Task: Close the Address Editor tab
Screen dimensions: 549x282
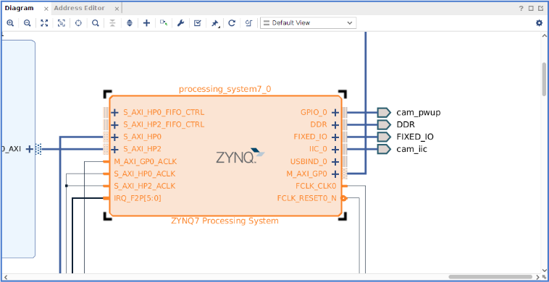Action: (117, 9)
